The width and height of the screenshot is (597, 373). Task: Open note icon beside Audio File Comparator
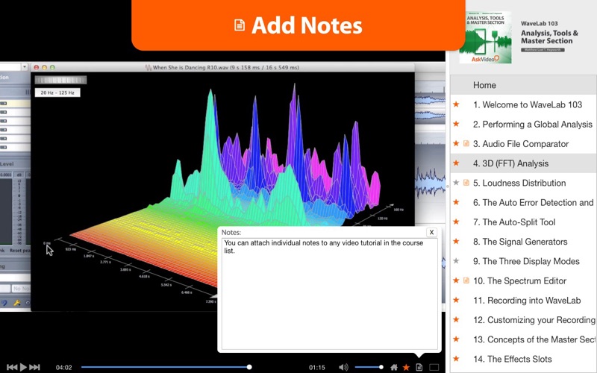click(466, 143)
